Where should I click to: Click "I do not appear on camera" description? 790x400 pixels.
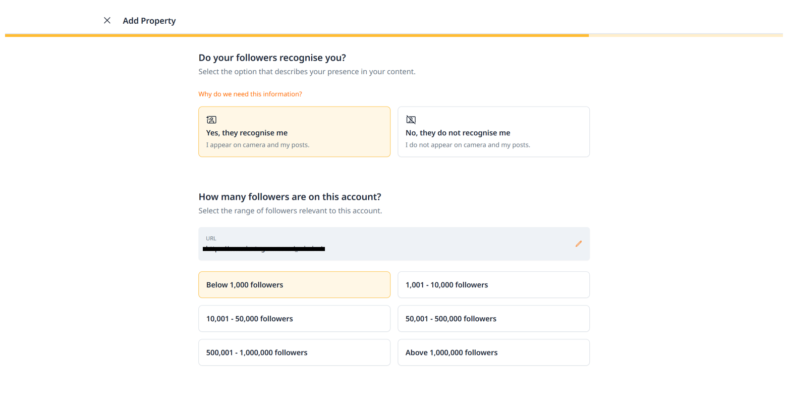point(468,145)
